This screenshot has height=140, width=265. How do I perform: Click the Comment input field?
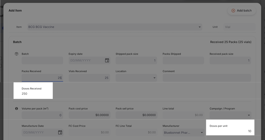tap(207, 78)
